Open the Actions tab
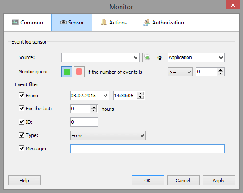This screenshot has width=243, height=193. pyautogui.click(x=114, y=23)
